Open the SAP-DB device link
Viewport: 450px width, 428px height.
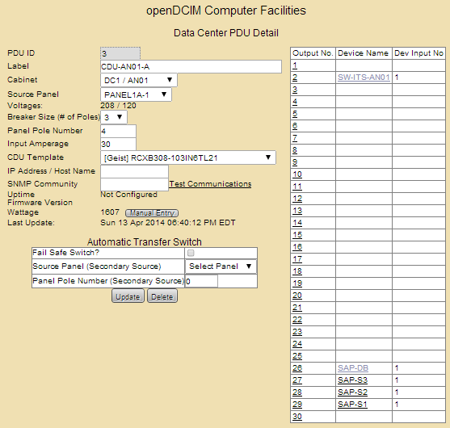pos(353,367)
